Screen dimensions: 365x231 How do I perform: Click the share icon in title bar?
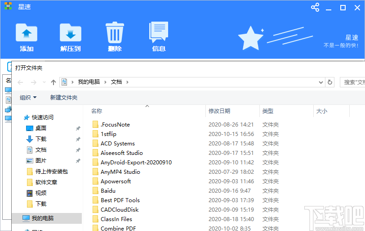[x=315, y=8]
